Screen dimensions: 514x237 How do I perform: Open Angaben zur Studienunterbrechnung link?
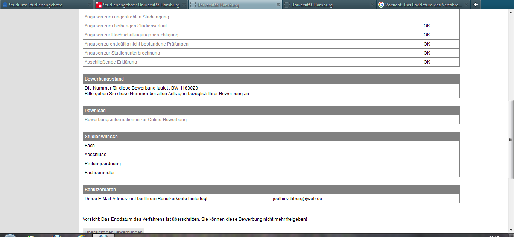[122, 53]
